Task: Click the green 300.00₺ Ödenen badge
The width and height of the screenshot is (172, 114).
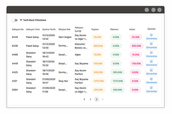Action: [117, 72]
